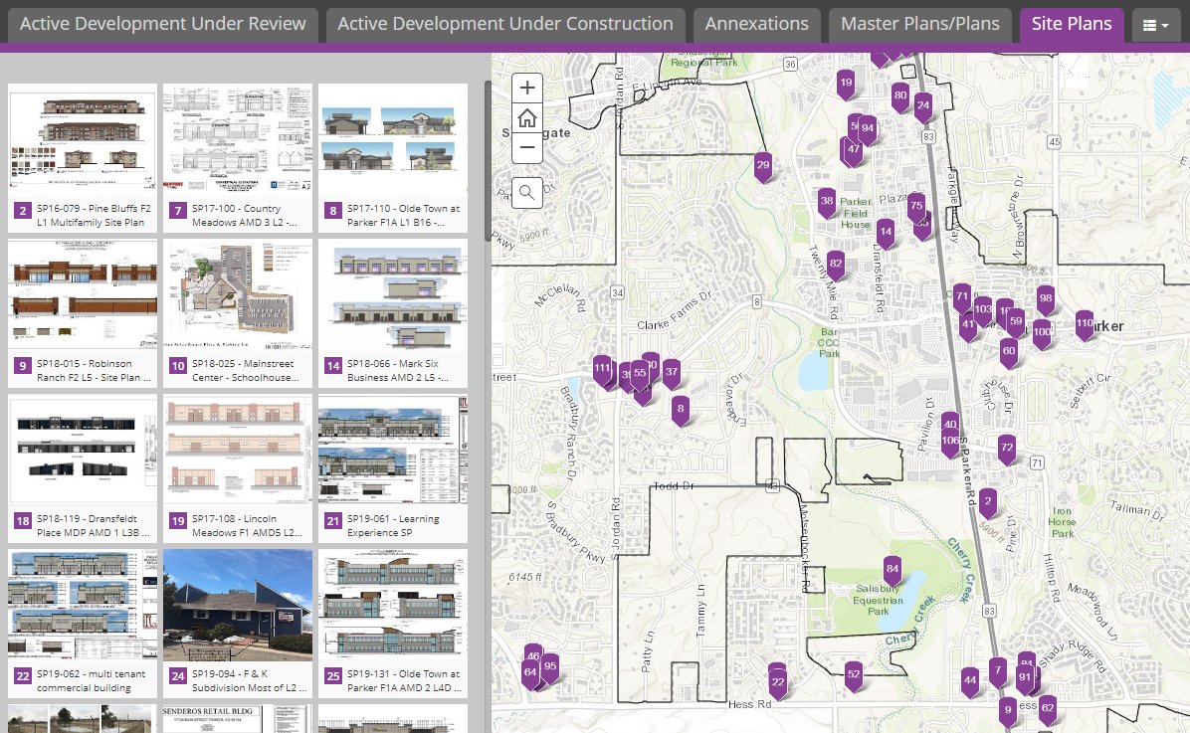Image resolution: width=1190 pixels, height=733 pixels.
Task: Click map marker 98
Action: point(1046,300)
